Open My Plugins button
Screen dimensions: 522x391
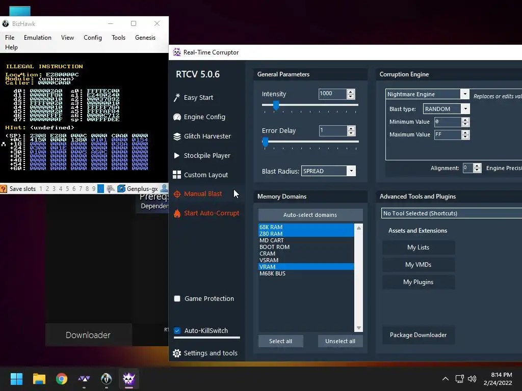point(419,282)
